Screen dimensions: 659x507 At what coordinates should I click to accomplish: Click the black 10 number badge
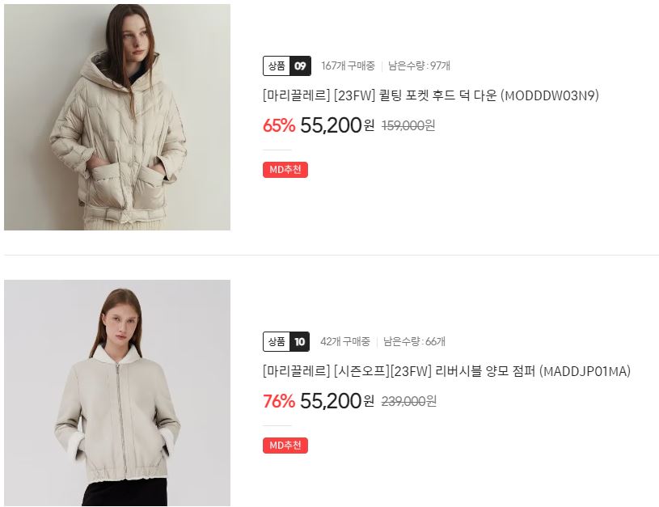click(x=299, y=342)
